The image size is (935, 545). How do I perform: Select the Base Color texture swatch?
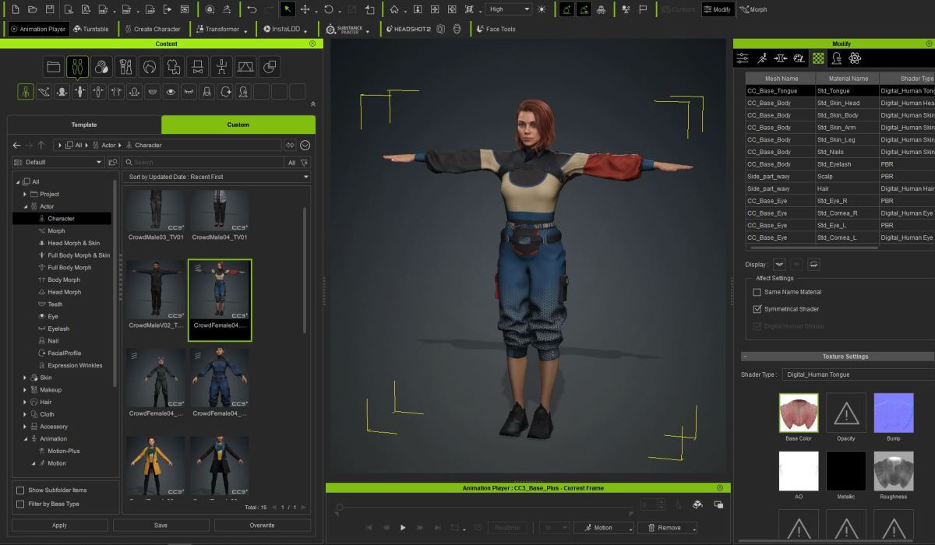[x=799, y=413]
